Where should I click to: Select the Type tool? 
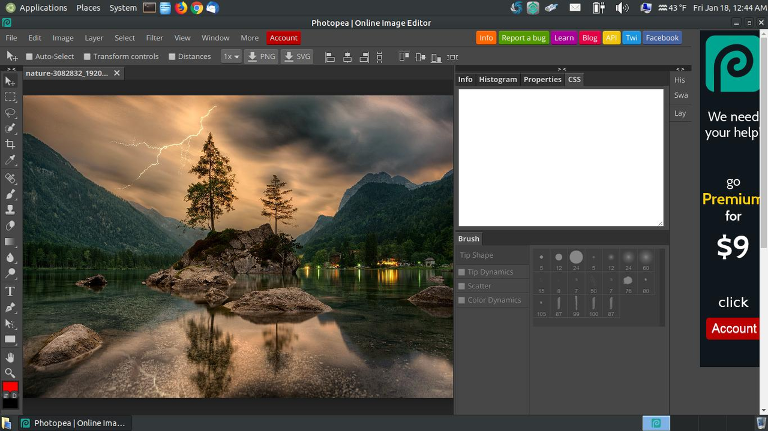pyautogui.click(x=10, y=291)
